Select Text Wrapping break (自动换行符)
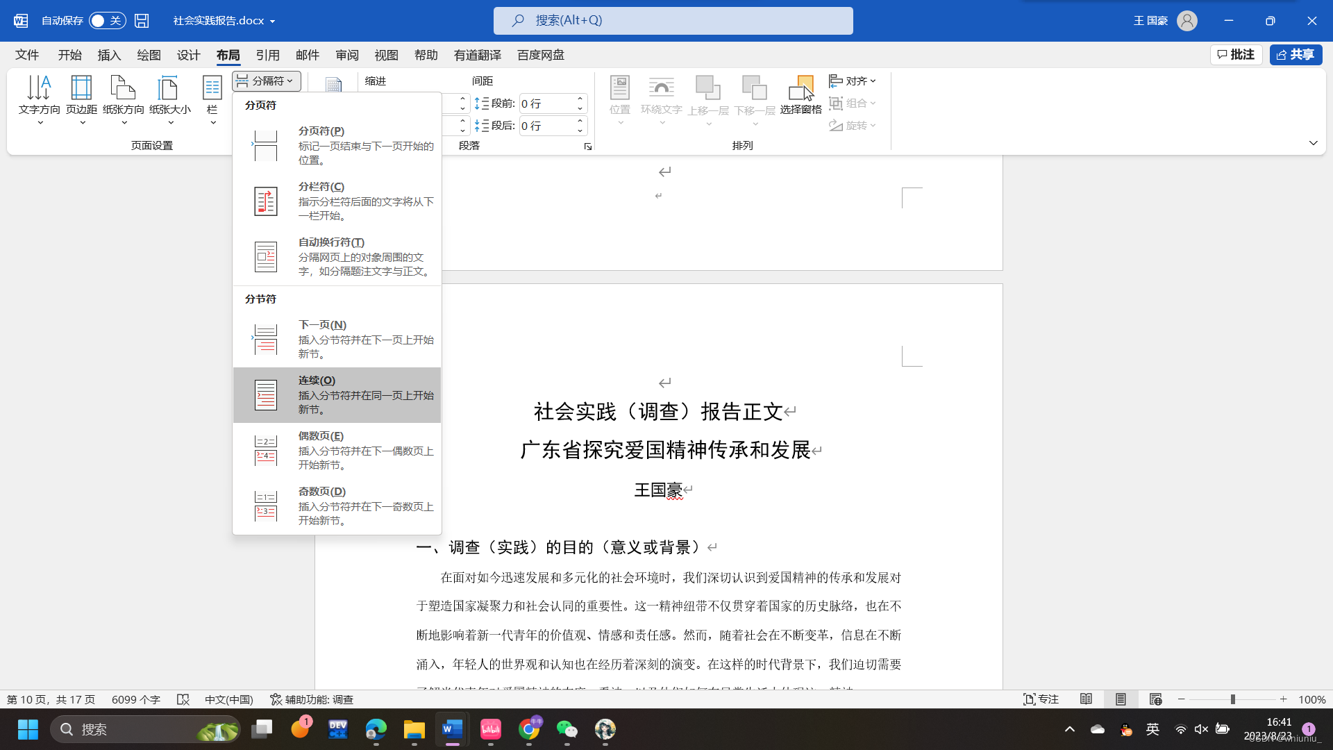Image resolution: width=1333 pixels, height=750 pixels. (x=337, y=256)
